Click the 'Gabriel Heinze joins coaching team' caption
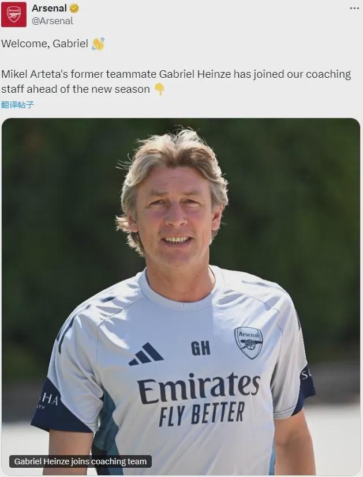363x477 pixels. coord(80,461)
